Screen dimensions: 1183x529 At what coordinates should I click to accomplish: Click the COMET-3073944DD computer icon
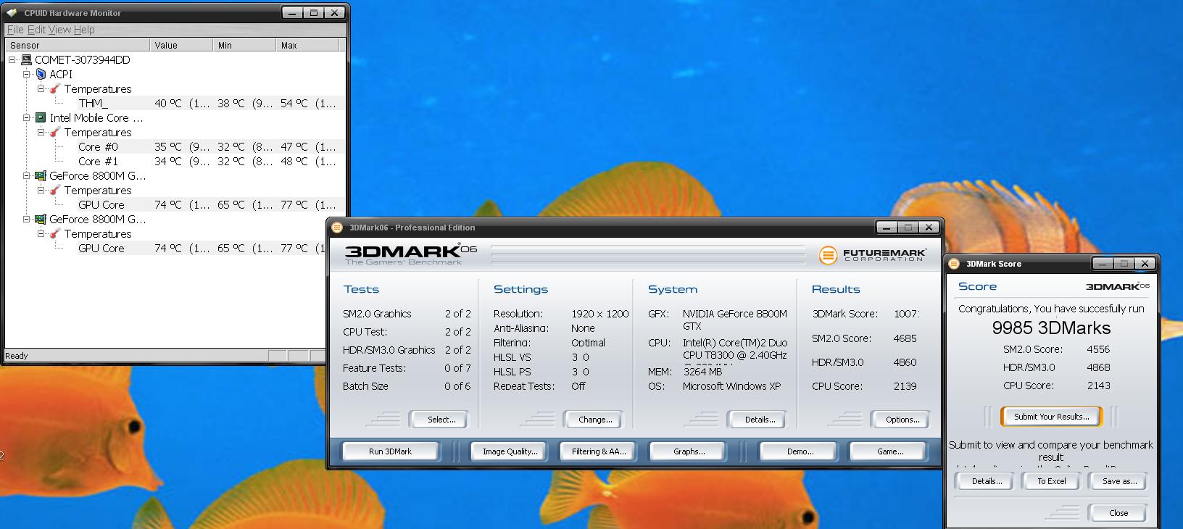click(x=26, y=59)
